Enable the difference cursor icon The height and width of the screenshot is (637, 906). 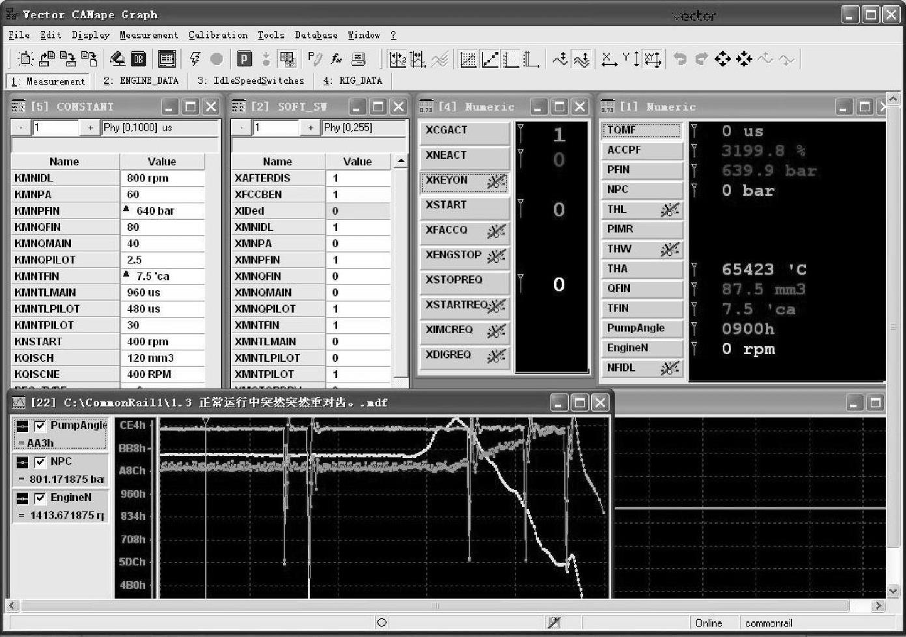(418, 59)
